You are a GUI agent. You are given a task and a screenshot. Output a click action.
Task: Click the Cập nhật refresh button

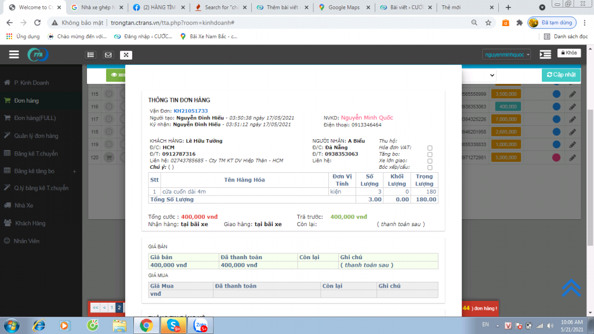tap(560, 75)
